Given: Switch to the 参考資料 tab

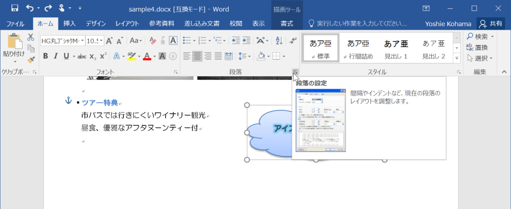Looking at the screenshot, I should click(x=162, y=24).
